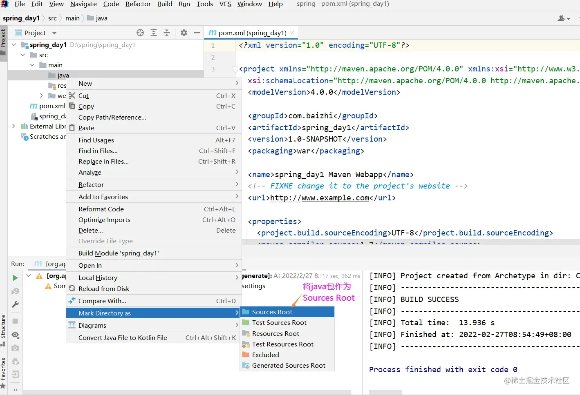This screenshot has width=580, height=395.
Task: Choose Compare With
Action: (x=154, y=301)
